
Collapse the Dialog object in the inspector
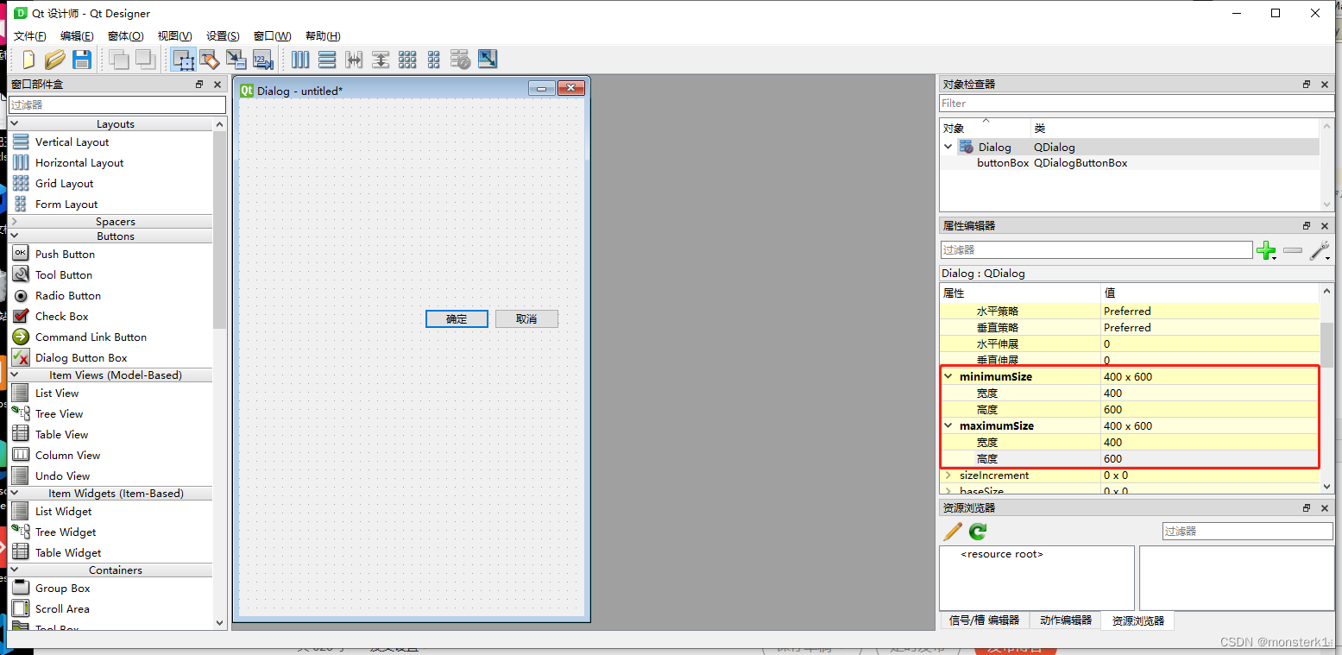(948, 147)
